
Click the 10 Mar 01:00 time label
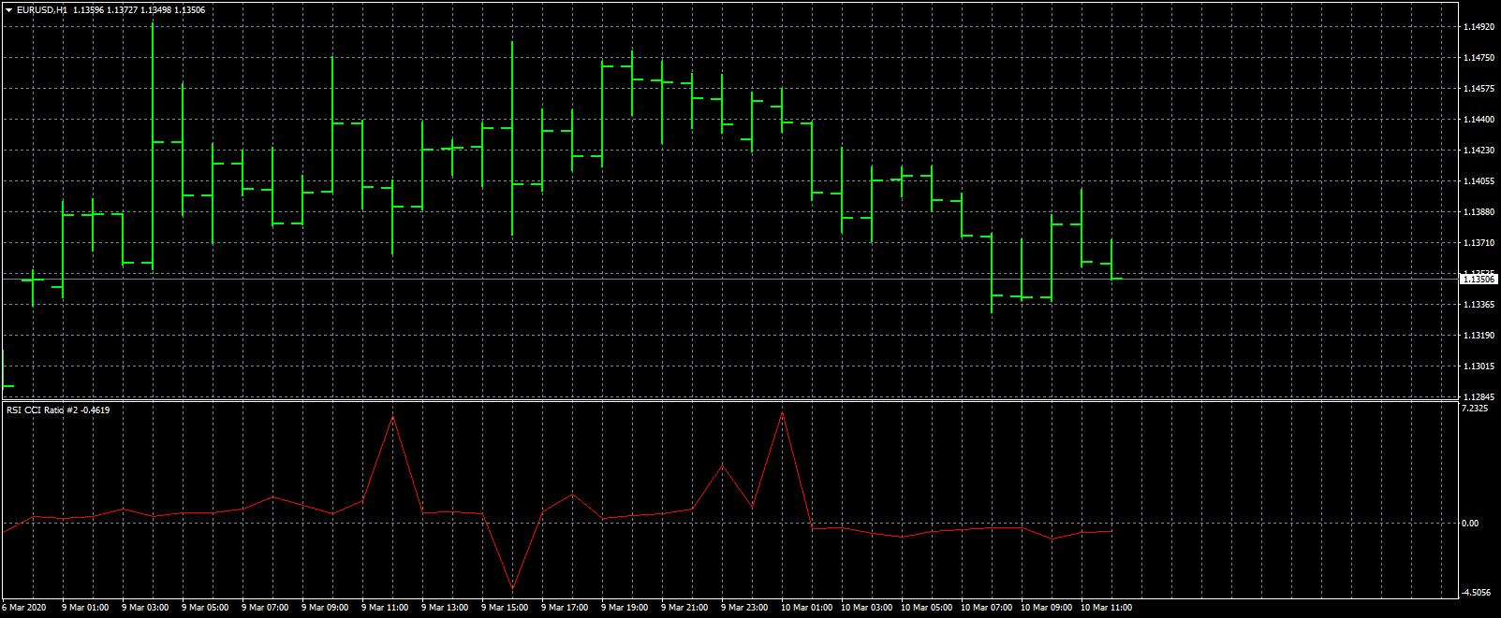pyautogui.click(x=806, y=608)
